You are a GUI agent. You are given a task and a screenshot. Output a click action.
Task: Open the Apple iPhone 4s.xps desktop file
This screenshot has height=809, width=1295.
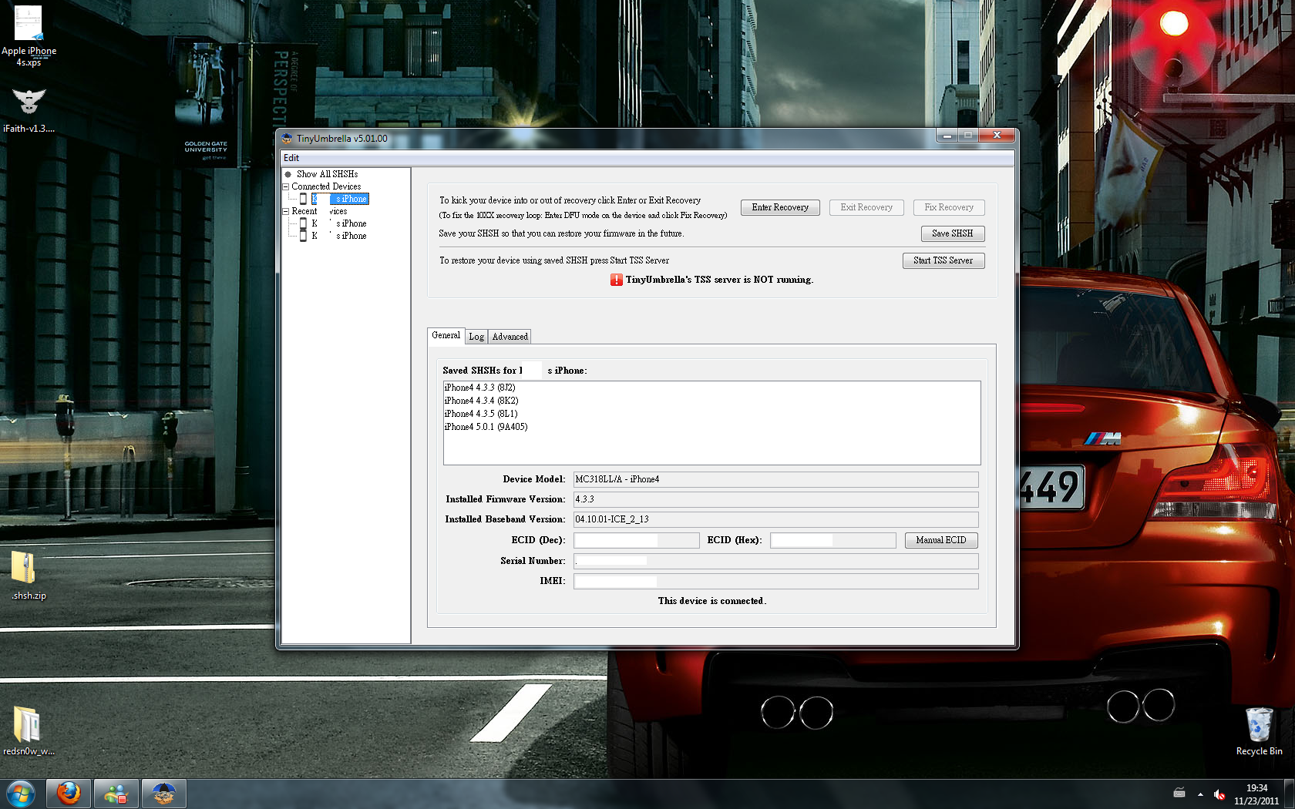tap(29, 35)
